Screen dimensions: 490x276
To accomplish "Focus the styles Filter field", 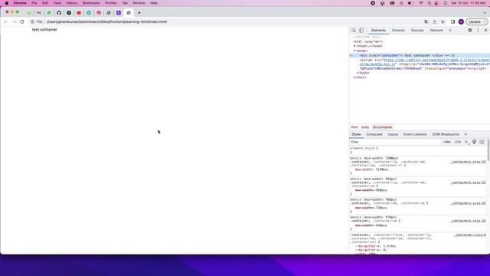I will coord(395,142).
